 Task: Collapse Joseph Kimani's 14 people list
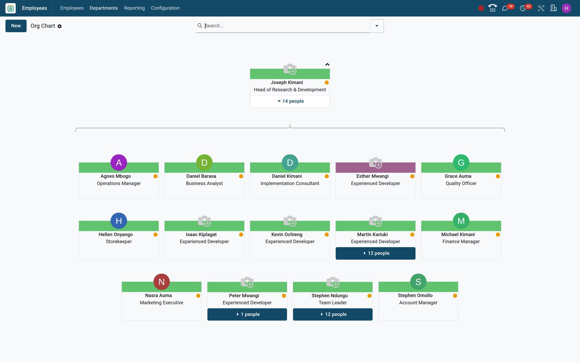[290, 101]
